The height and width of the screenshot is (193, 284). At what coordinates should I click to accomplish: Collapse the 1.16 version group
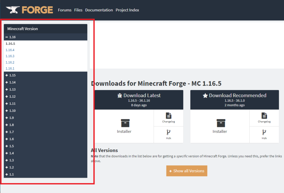[7, 37]
